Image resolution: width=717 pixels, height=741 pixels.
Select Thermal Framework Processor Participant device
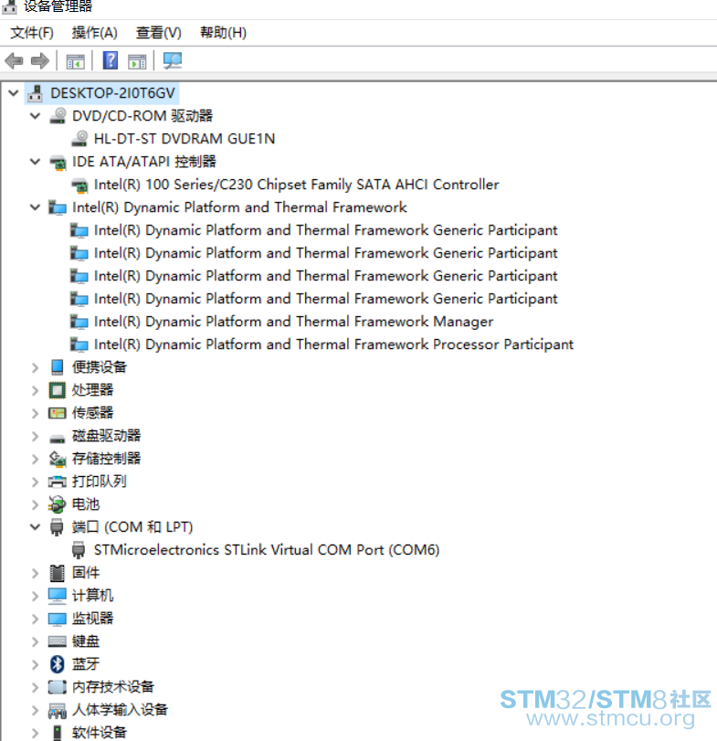pyautogui.click(x=333, y=344)
